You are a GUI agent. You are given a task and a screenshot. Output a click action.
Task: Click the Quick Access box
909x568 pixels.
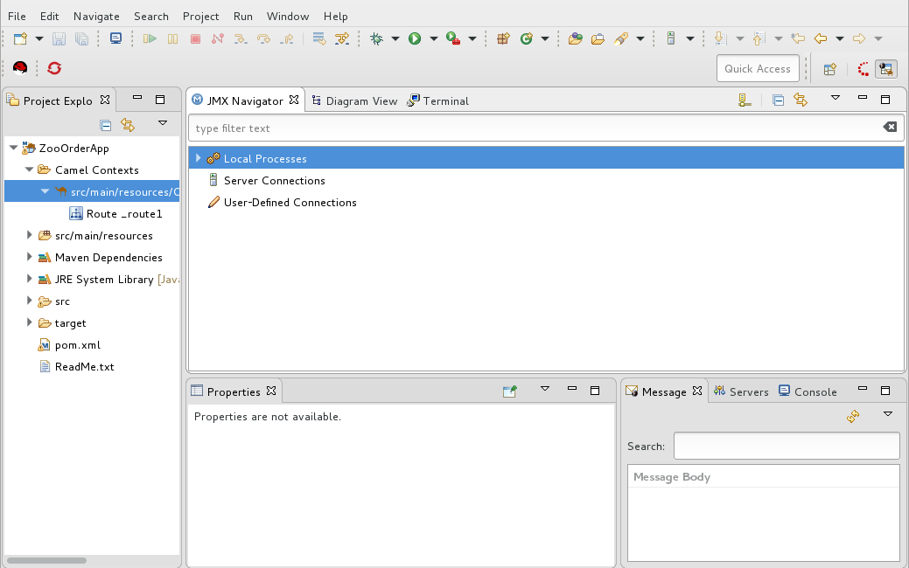click(757, 69)
